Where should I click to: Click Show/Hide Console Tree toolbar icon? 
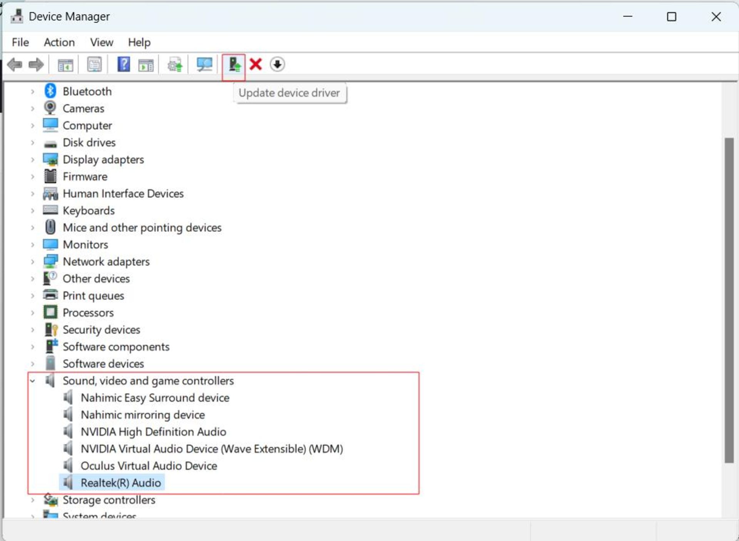pyautogui.click(x=65, y=65)
